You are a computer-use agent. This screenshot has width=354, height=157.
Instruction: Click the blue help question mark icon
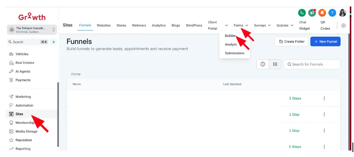(332, 13)
